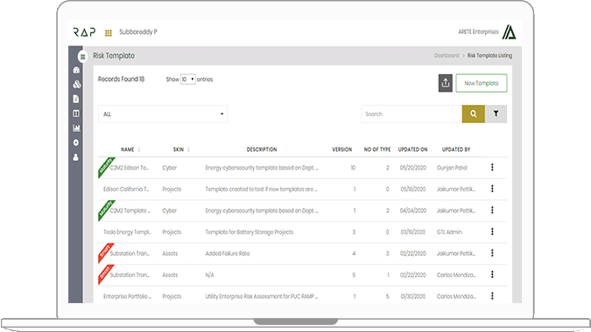
Task: Click the yellow search magnifier button
Action: click(474, 114)
